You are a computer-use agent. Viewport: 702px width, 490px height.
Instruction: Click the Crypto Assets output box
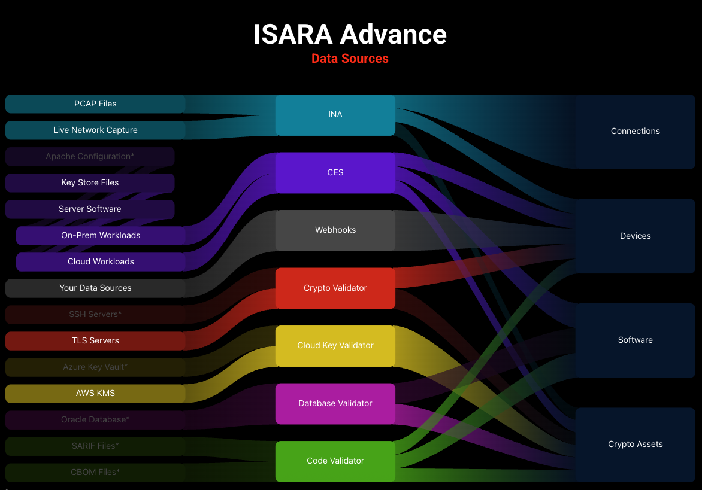tap(636, 445)
